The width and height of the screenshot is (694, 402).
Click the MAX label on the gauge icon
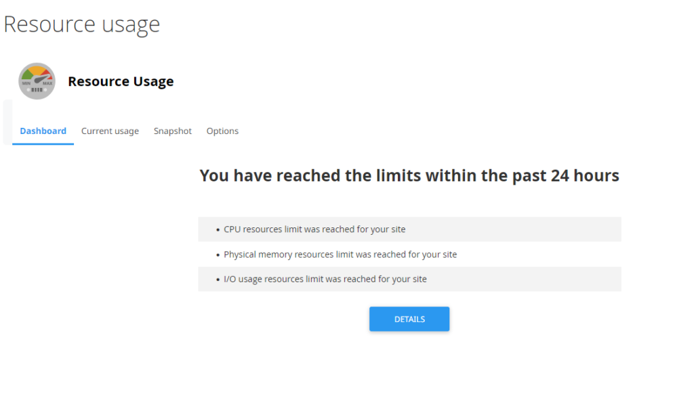coord(47,83)
